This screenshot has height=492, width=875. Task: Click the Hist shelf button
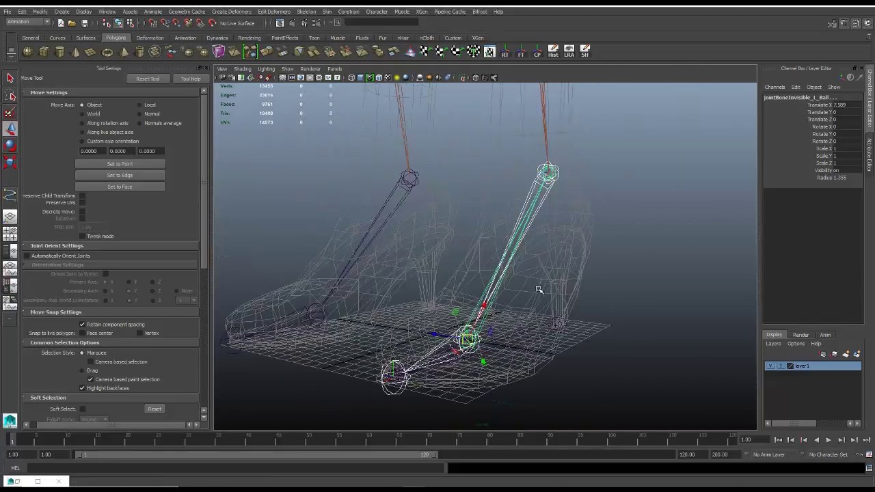553,51
